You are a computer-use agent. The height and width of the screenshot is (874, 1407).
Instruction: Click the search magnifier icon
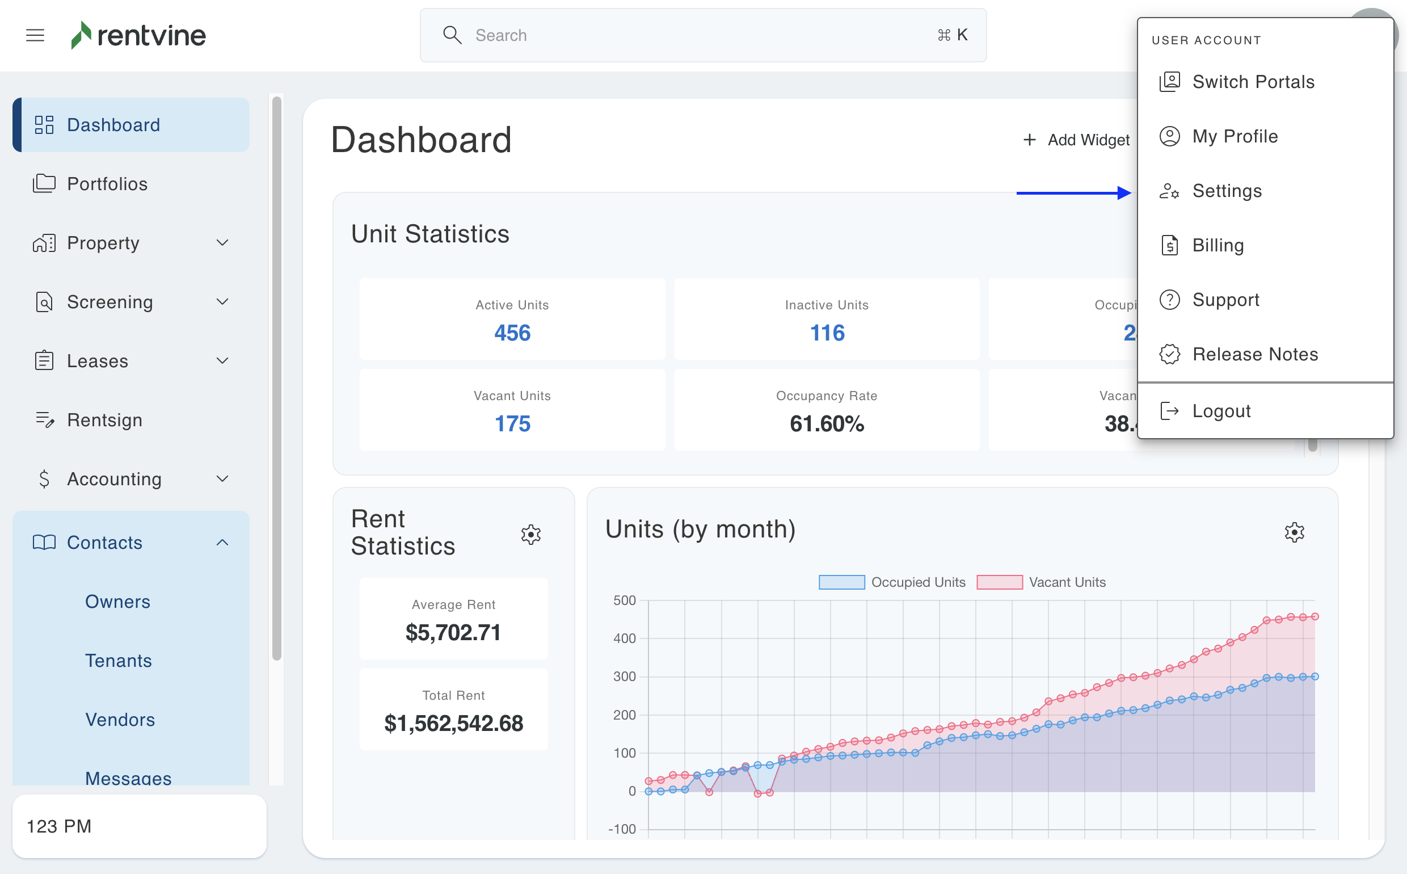452,35
